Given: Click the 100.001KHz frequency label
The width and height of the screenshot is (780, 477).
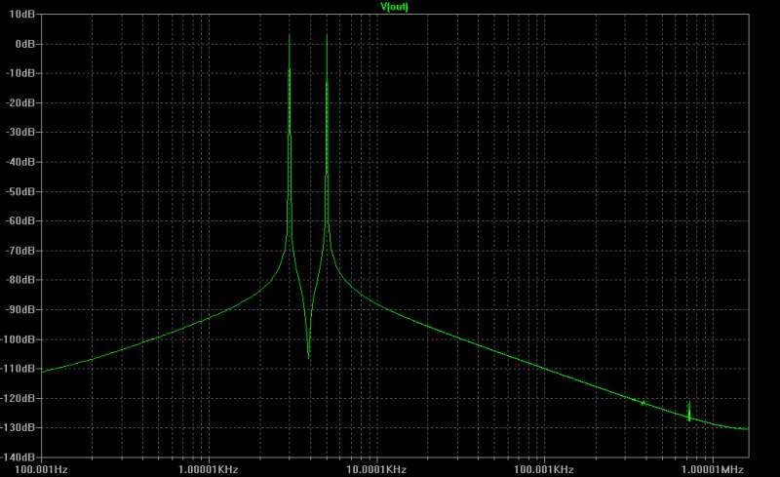Looking at the screenshot, I should coord(544,469).
